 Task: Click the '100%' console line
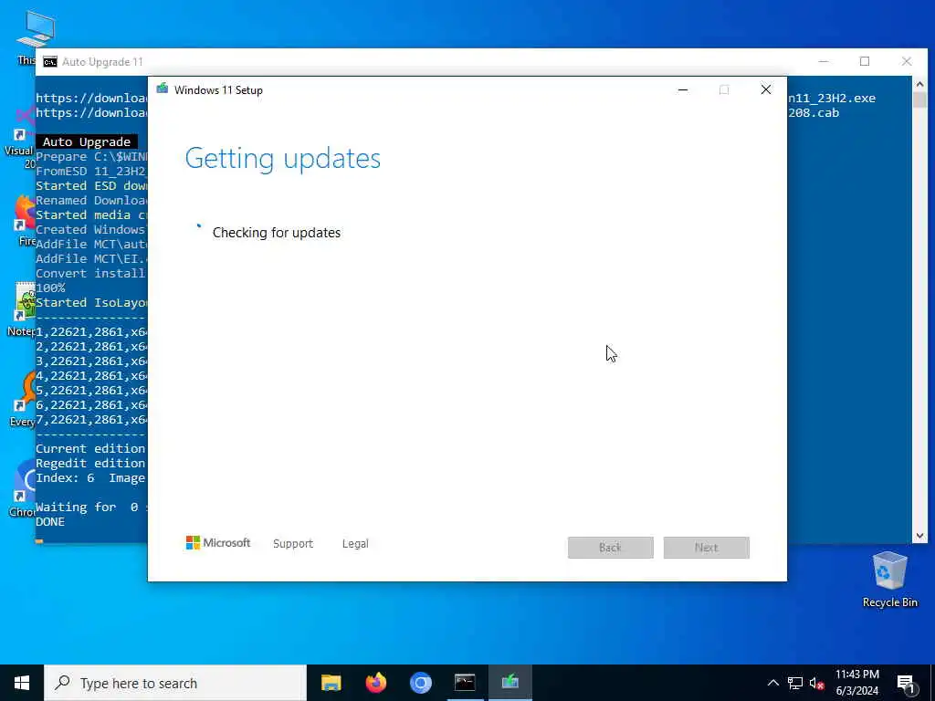coord(50,288)
